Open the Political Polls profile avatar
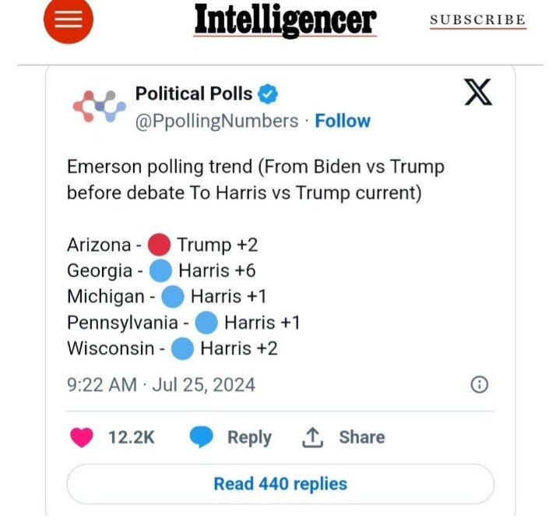The height and width of the screenshot is (522, 556). point(99,107)
